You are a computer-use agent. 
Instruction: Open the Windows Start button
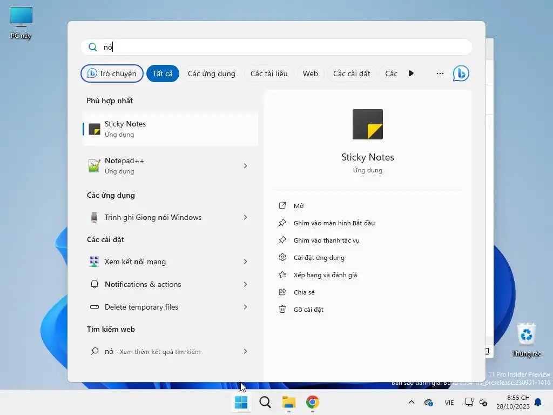pos(241,402)
